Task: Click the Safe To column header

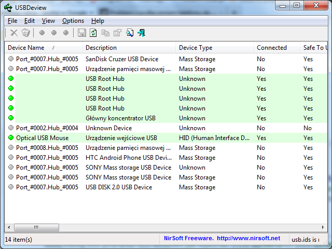Action: 314,48
